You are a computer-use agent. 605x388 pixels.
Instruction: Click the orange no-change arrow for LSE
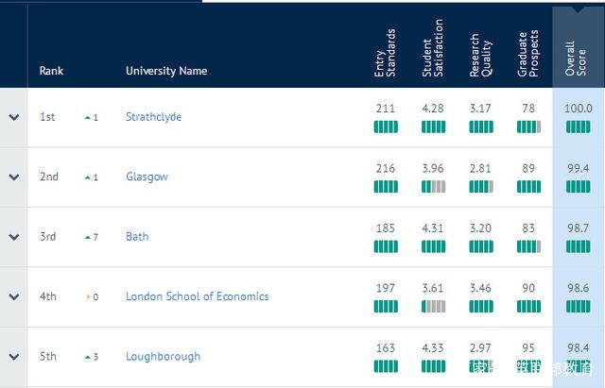(x=89, y=297)
